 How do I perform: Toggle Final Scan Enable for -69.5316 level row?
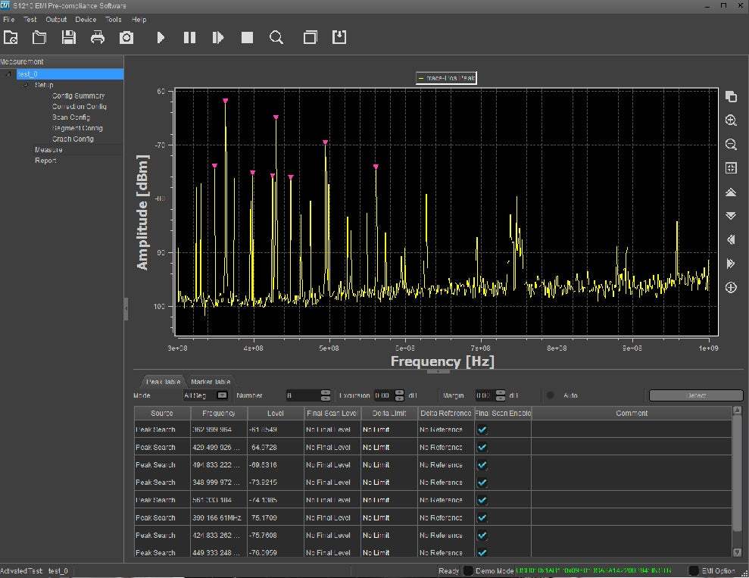click(x=482, y=465)
